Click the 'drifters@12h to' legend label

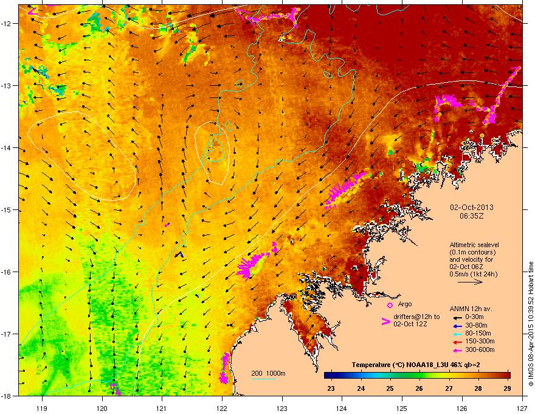416,317
